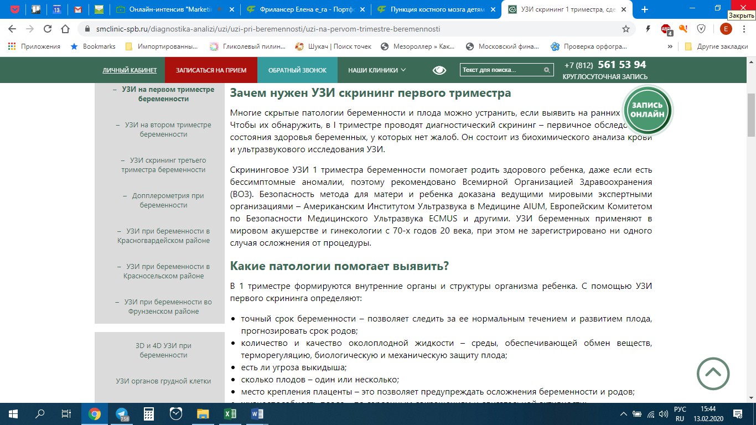Open УЗИ на втором триместре беременности
The image size is (756, 425).
click(x=163, y=129)
